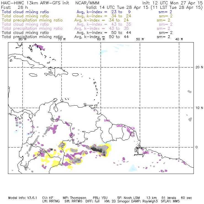Click the 'Model Info: V3.6.1' text

pyautogui.click(x=23, y=198)
